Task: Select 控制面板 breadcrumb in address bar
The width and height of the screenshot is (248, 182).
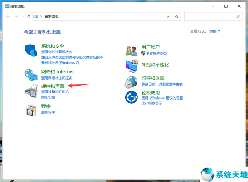Action: point(51,16)
